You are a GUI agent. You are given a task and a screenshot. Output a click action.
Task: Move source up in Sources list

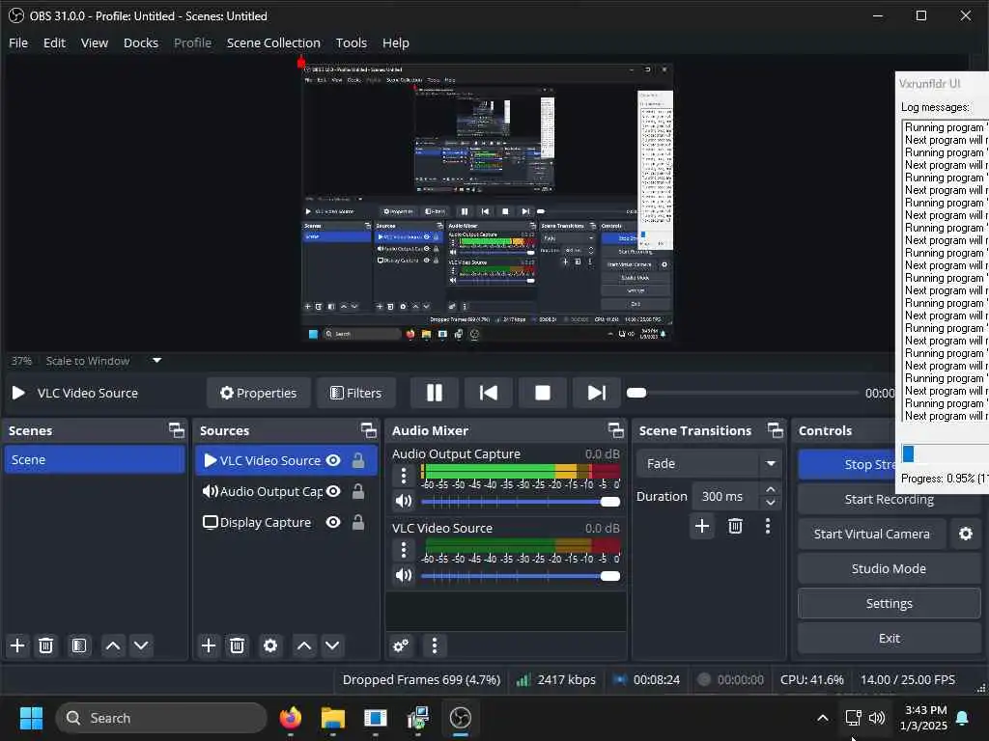click(304, 645)
